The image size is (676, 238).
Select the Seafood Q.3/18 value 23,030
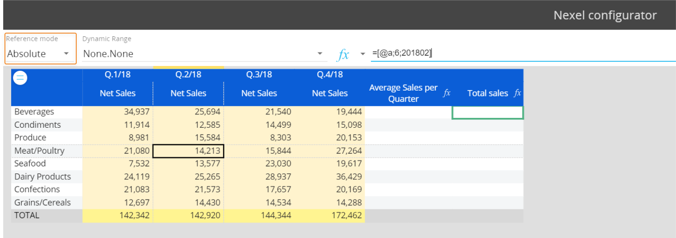tap(259, 164)
